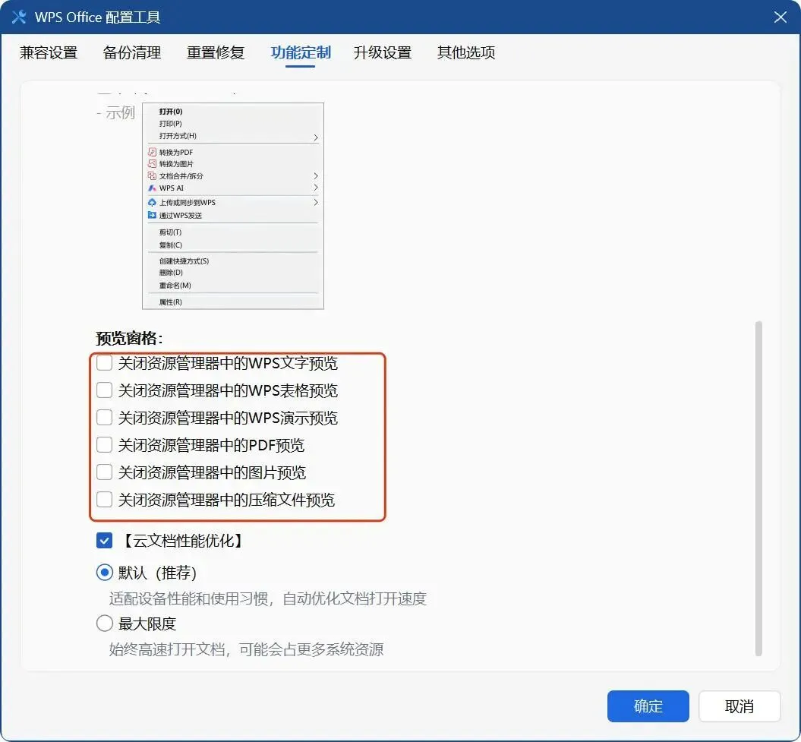Open the 重置修复 tab

216,52
